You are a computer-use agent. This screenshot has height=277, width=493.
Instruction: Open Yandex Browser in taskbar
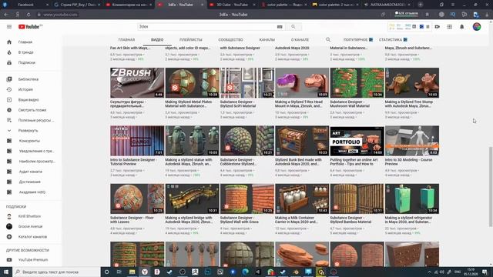145,272
